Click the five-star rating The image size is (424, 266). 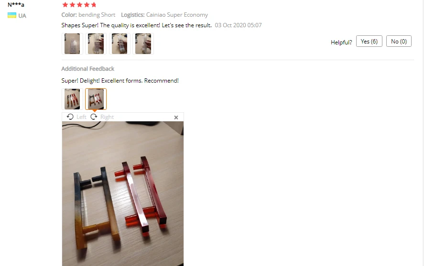tap(79, 5)
